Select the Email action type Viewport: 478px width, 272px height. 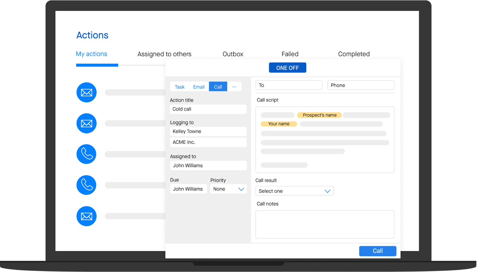point(199,87)
